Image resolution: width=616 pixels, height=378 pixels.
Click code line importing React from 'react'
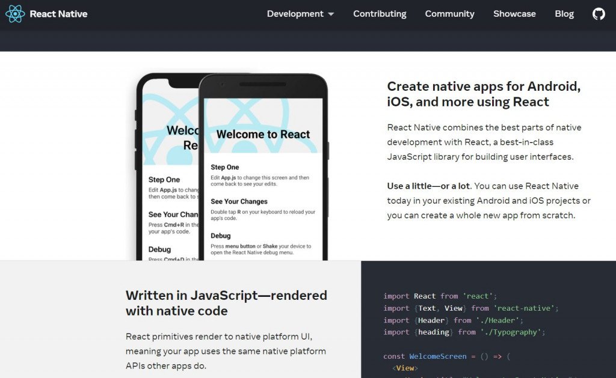[x=440, y=296]
